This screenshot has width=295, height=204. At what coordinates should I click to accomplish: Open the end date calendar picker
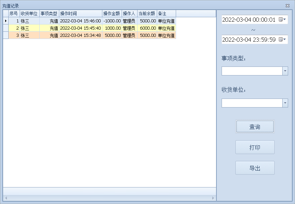click(282, 40)
